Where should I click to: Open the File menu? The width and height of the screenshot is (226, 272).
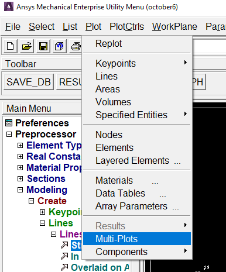[x=13, y=26]
